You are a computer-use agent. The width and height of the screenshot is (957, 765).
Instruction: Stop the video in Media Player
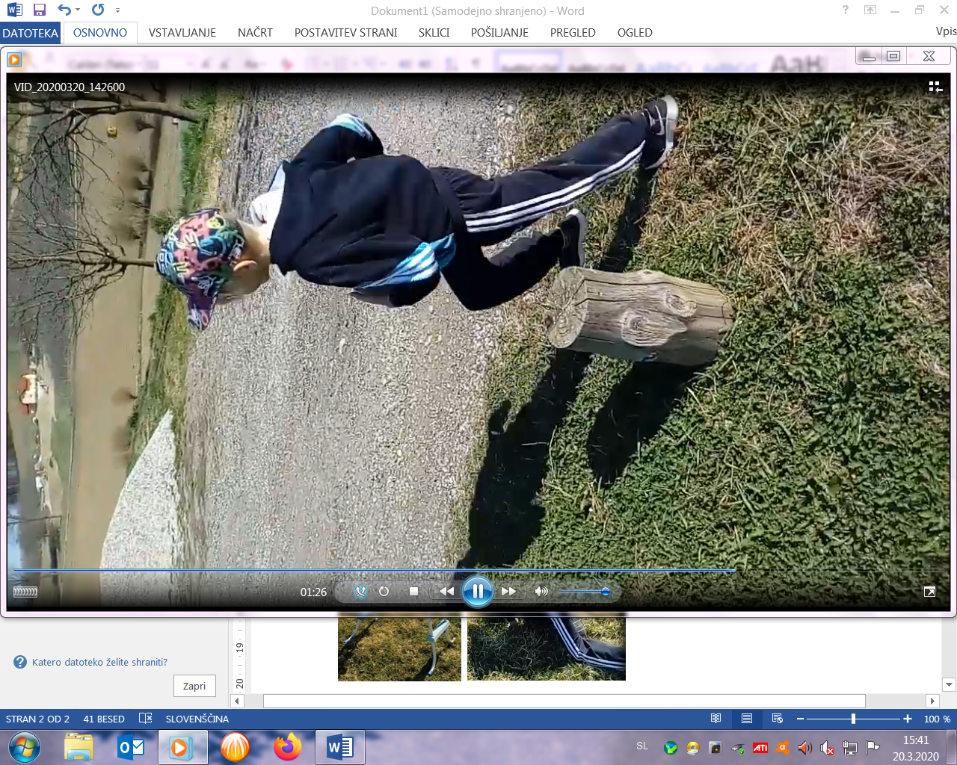(x=413, y=592)
